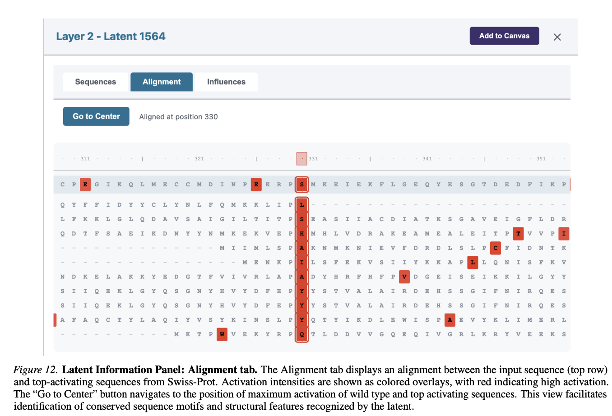Image resolution: width=612 pixels, height=416 pixels.
Task: Select the outlined S residue in the input sequence row
Action: click(x=301, y=185)
